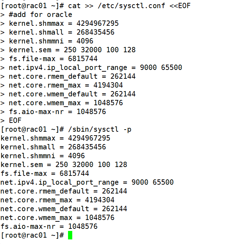Click net.core.rmem_default heredoc input line
The width and height of the screenshot is (246, 244).
72,76
